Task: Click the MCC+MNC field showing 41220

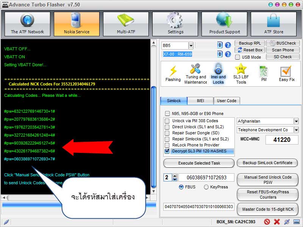Action: [282, 140]
